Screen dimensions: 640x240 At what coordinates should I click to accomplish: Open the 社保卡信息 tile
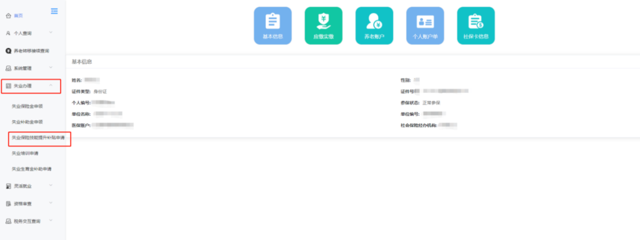pos(476,25)
